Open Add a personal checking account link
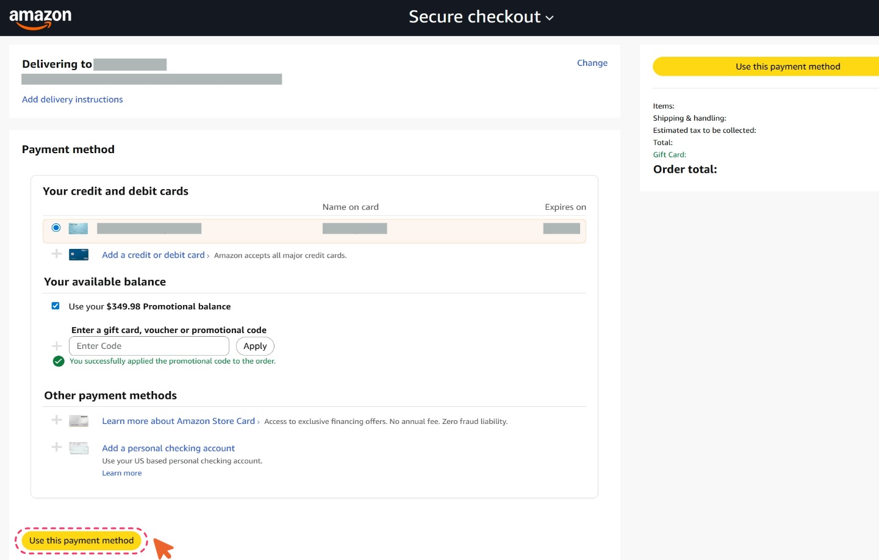Screen dimensions: 879x560 168,448
